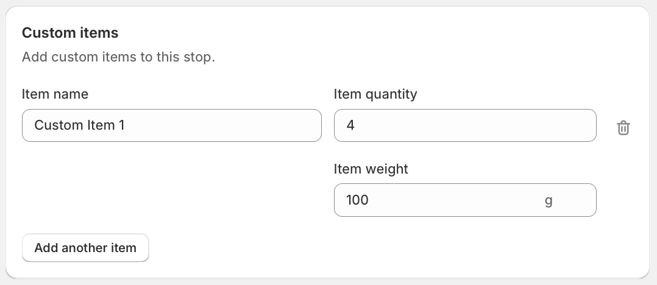
Task: Remove the custom item row via bin icon
Action: (x=623, y=128)
